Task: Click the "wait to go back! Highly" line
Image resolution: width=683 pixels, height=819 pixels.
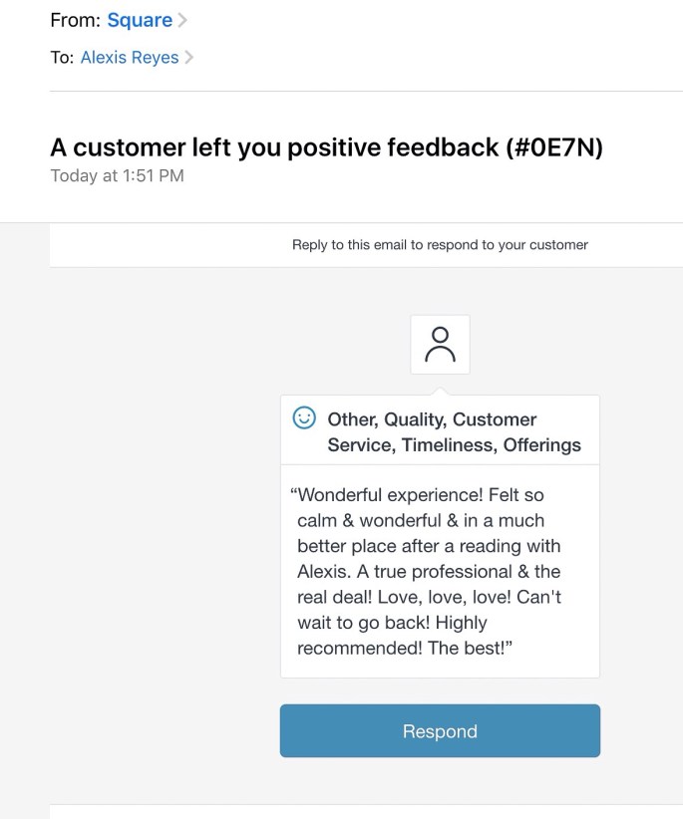Action: click(x=392, y=623)
